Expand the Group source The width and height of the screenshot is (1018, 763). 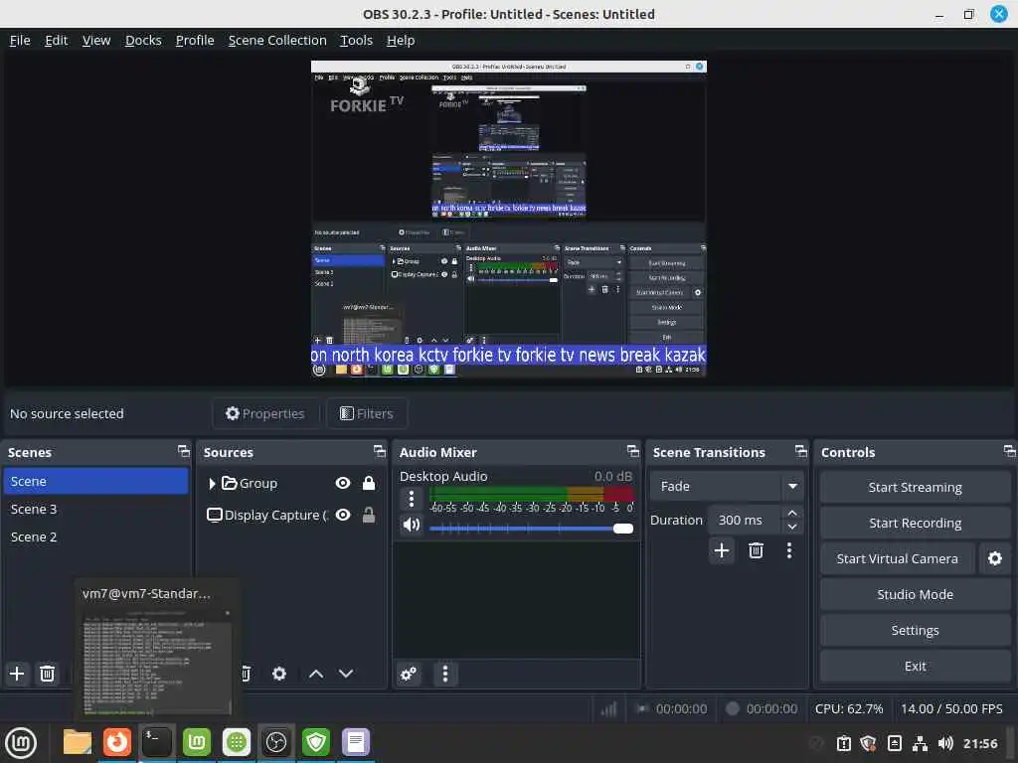pos(212,484)
